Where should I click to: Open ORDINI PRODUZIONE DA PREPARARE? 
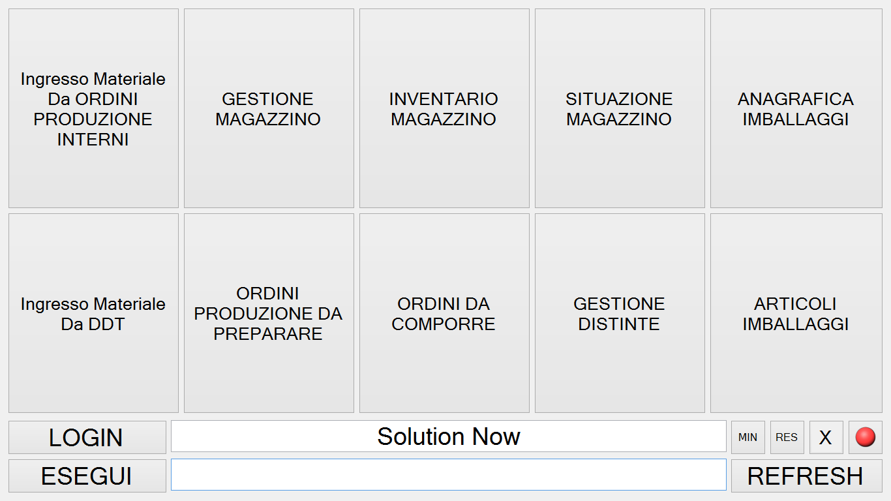click(x=269, y=313)
